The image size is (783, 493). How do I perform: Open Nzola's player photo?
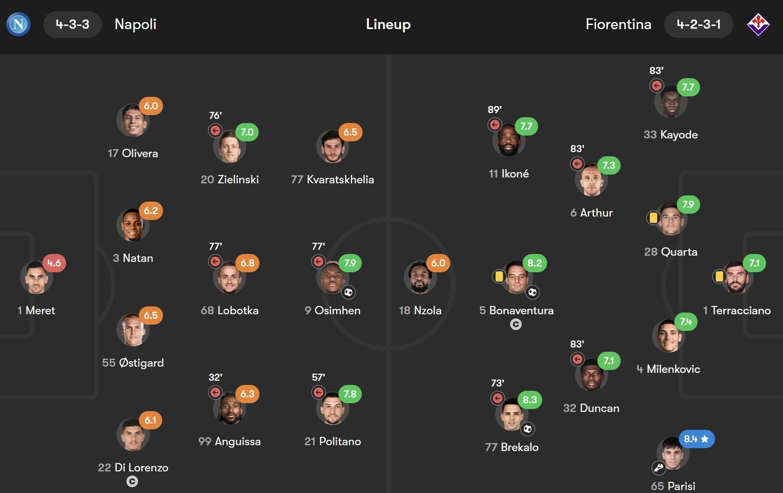[x=420, y=278]
